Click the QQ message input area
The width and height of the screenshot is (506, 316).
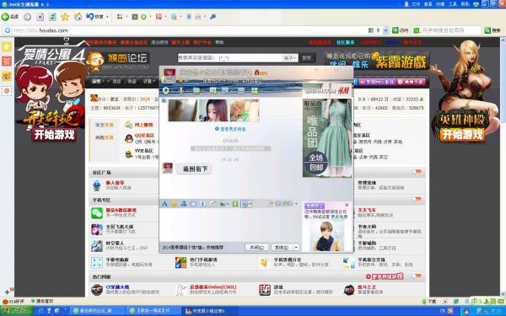pos(230,225)
